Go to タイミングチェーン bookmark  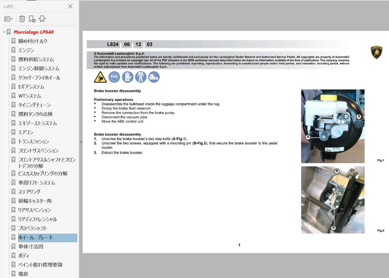click(x=34, y=105)
